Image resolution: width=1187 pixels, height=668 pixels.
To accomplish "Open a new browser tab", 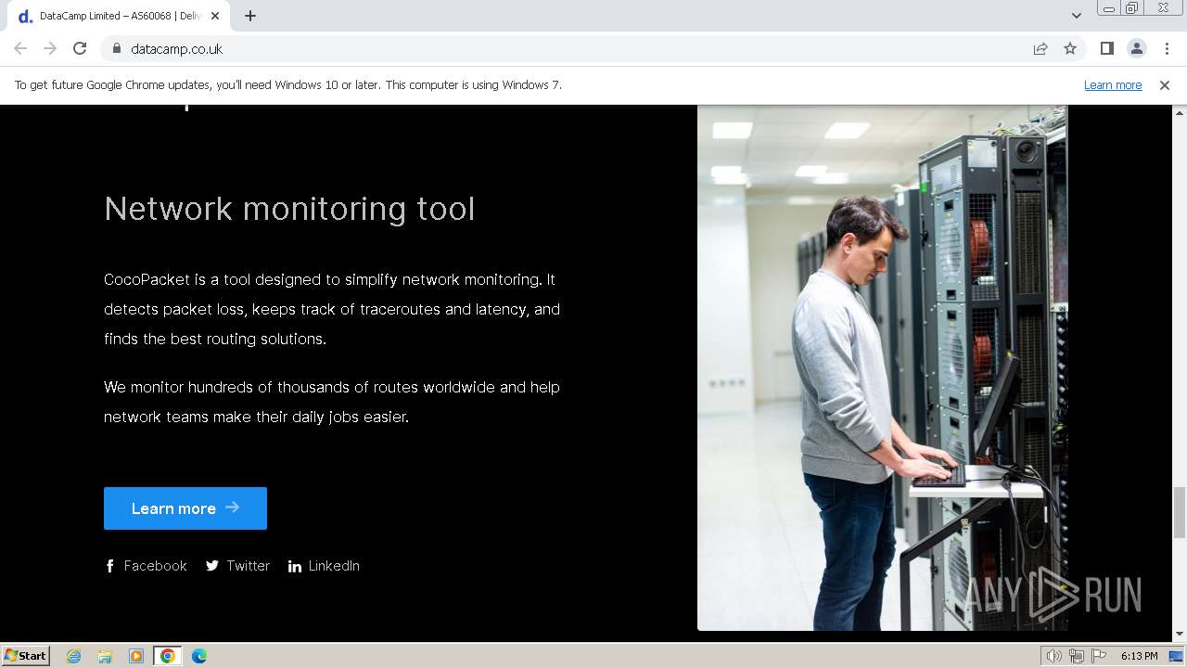I will [250, 16].
